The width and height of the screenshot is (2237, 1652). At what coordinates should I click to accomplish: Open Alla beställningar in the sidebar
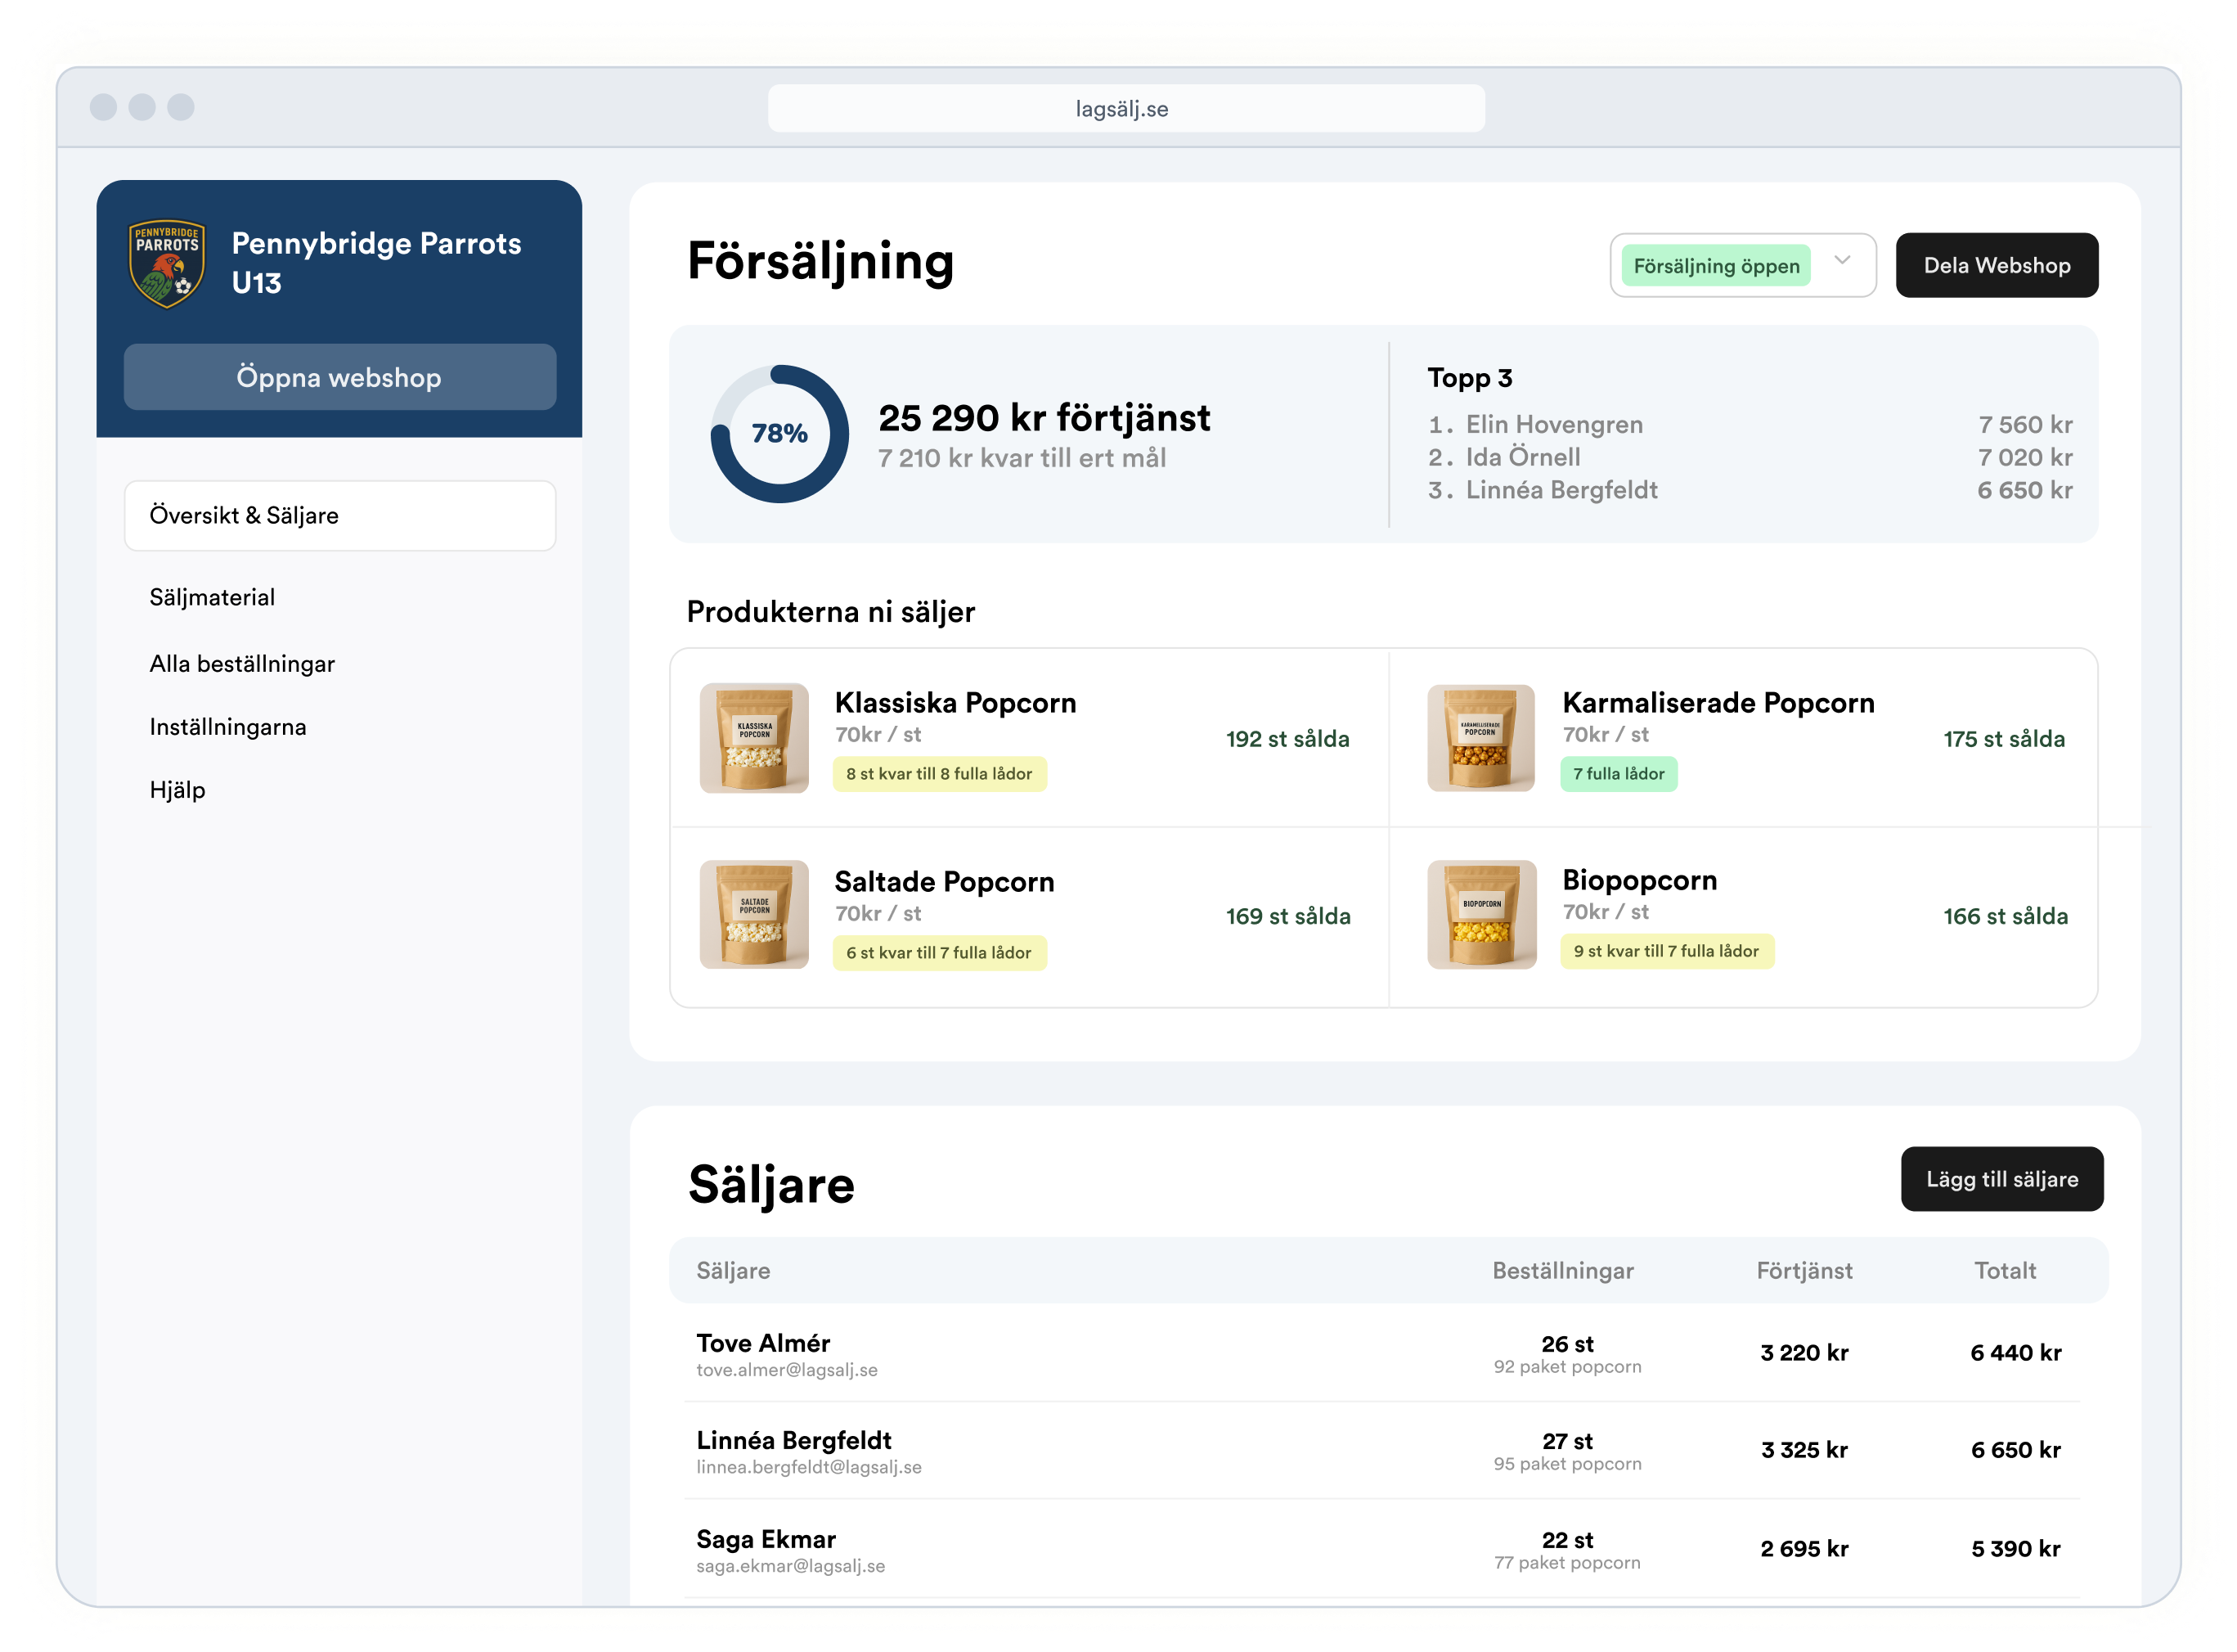pyautogui.click(x=242, y=664)
